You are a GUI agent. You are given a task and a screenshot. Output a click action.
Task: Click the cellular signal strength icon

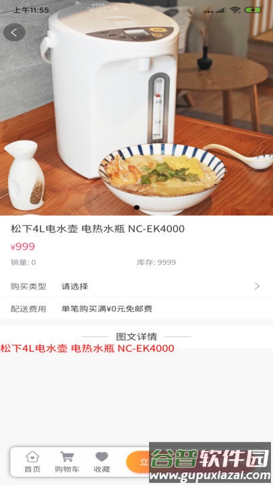[x=220, y=10]
